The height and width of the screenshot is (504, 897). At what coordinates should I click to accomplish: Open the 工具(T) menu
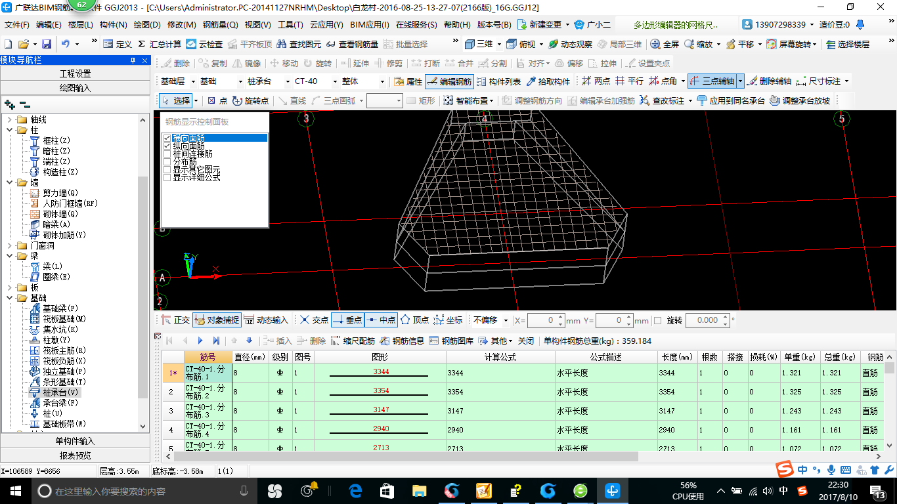290,25
